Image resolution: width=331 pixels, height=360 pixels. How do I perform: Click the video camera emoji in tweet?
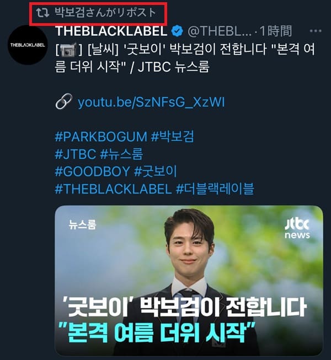coord(68,50)
